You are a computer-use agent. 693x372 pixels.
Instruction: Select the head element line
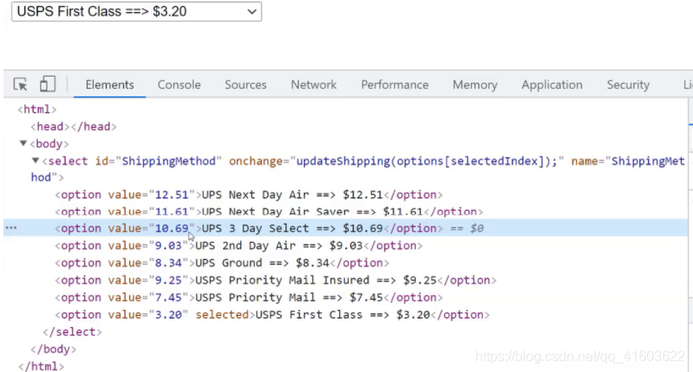(x=73, y=127)
